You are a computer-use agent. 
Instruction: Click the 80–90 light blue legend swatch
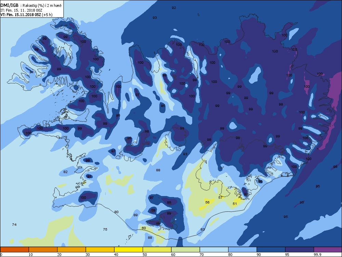pos(242,249)
